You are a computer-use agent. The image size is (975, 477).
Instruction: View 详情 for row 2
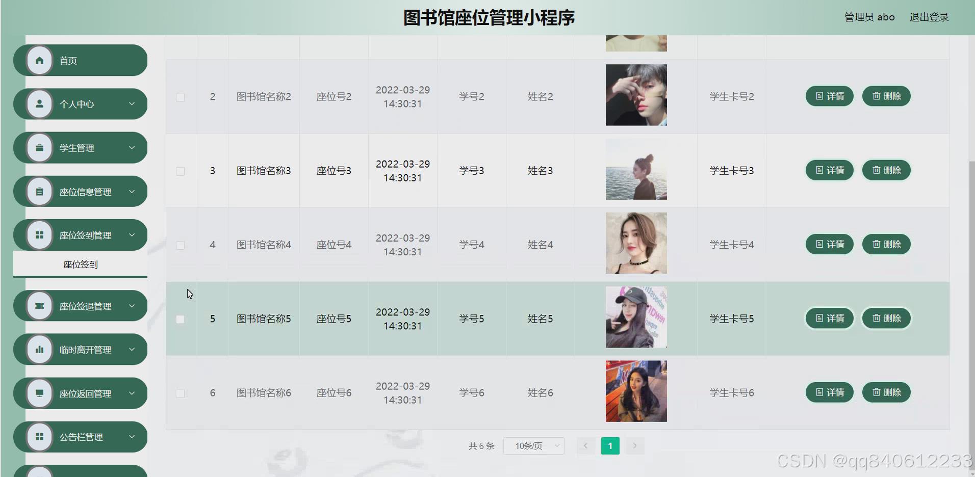click(830, 96)
